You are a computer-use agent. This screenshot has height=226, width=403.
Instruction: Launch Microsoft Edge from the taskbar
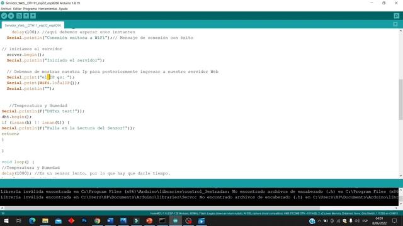click(x=32, y=220)
